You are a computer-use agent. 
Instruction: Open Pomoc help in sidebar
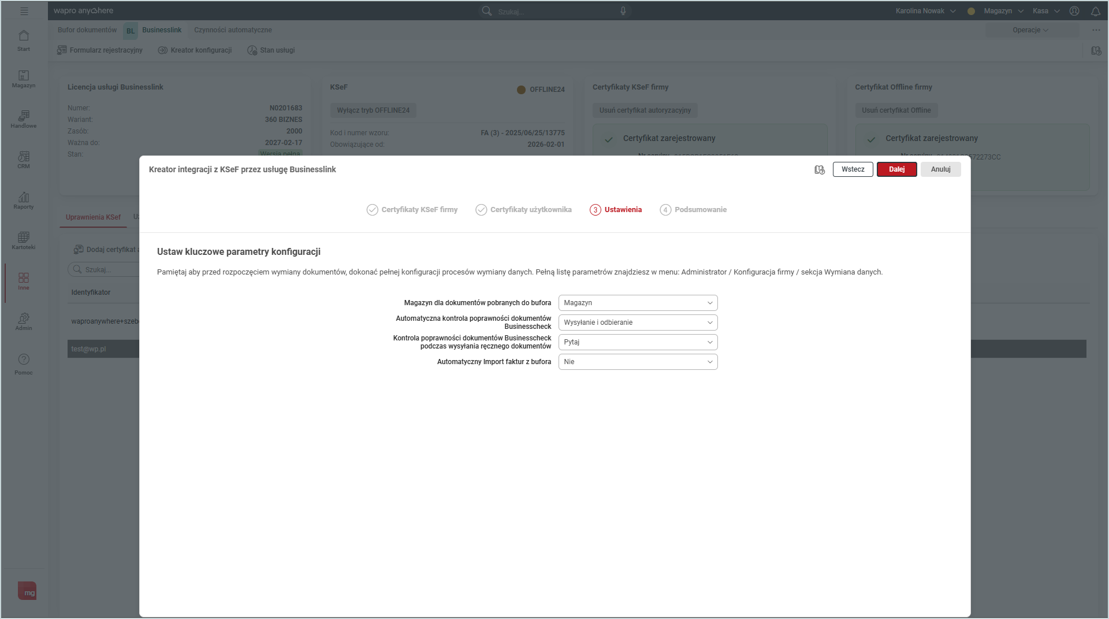[x=24, y=365]
